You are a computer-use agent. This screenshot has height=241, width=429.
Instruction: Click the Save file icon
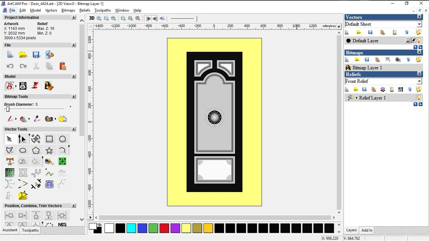(x=36, y=55)
